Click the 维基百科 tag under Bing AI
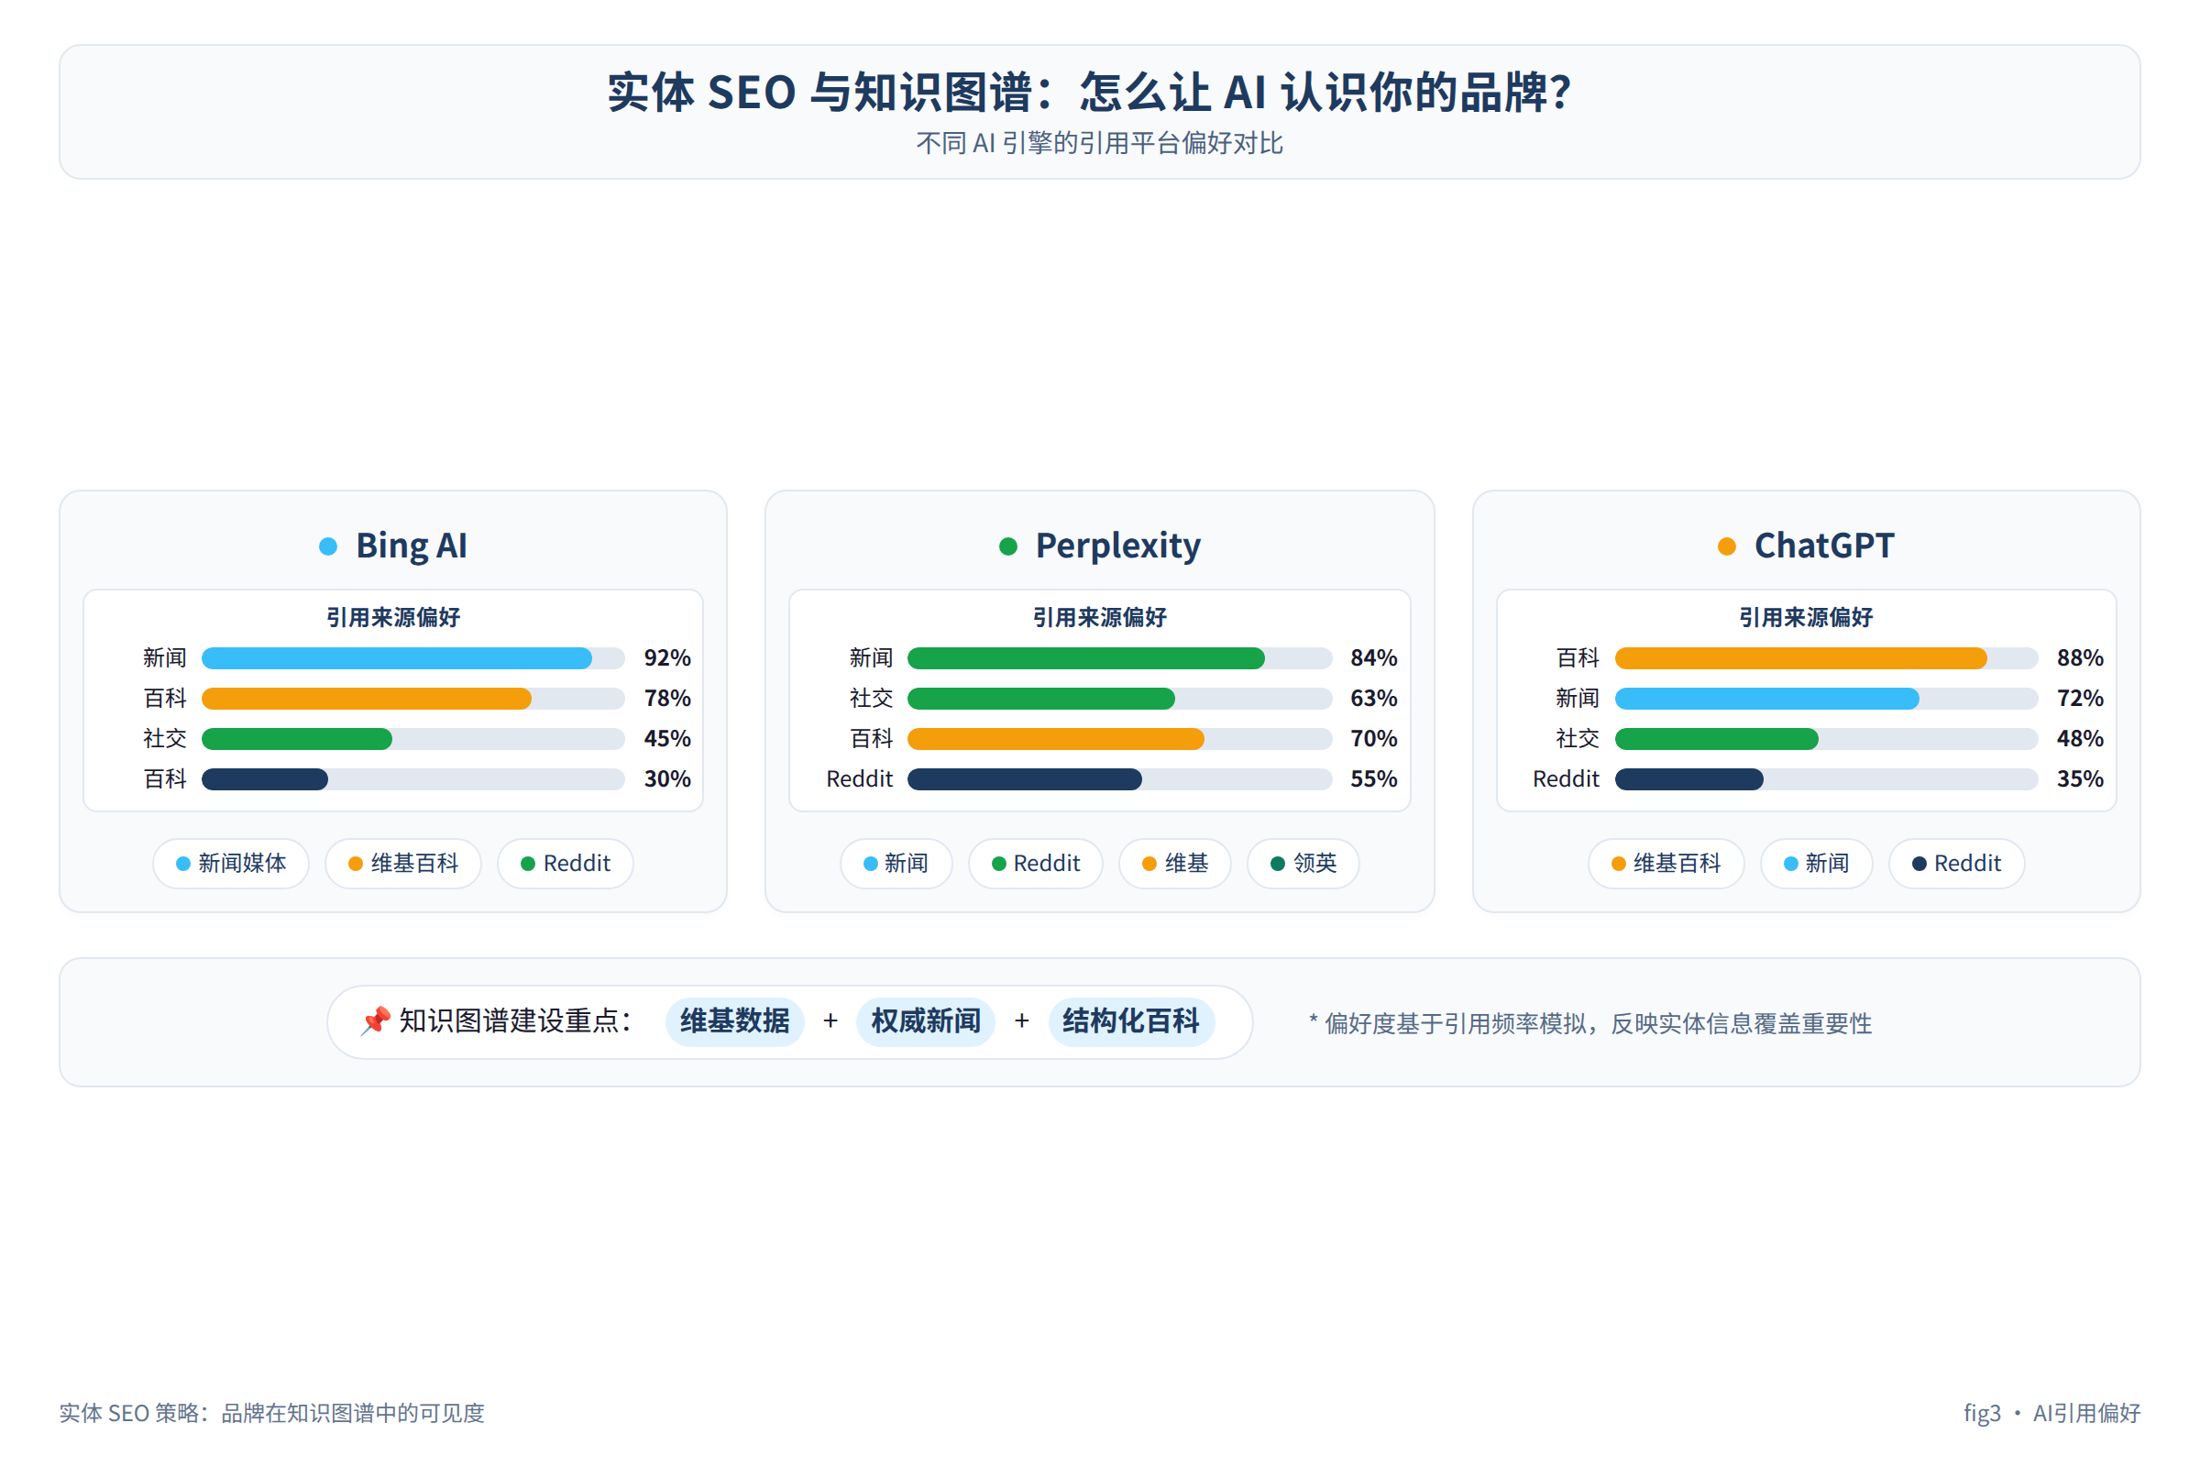 403,864
